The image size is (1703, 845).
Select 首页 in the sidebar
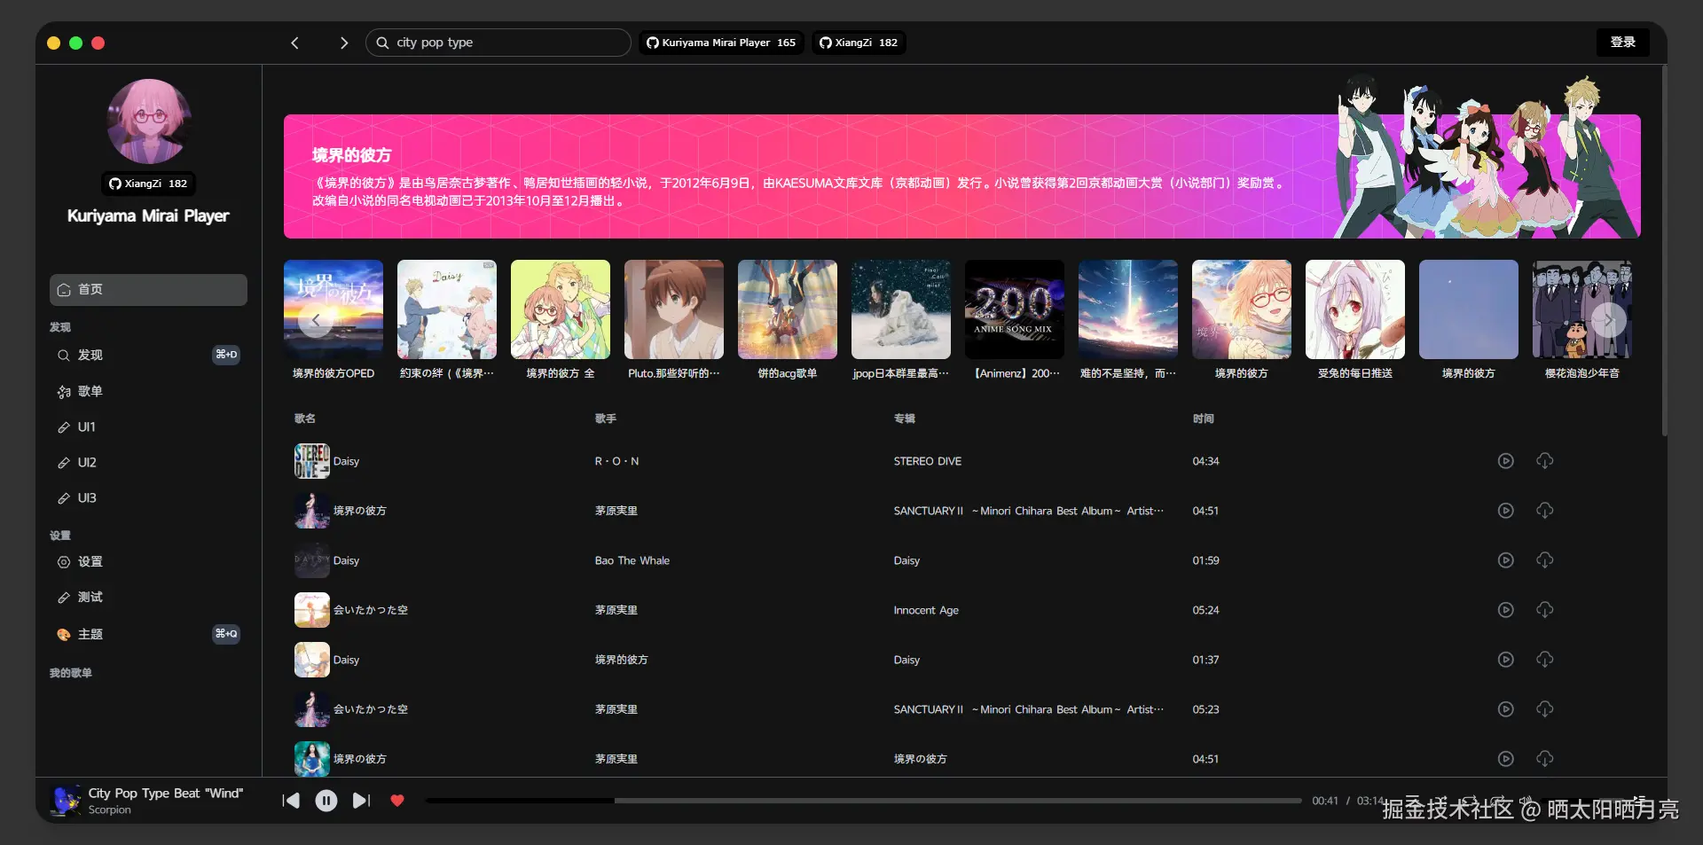pyautogui.click(x=148, y=290)
